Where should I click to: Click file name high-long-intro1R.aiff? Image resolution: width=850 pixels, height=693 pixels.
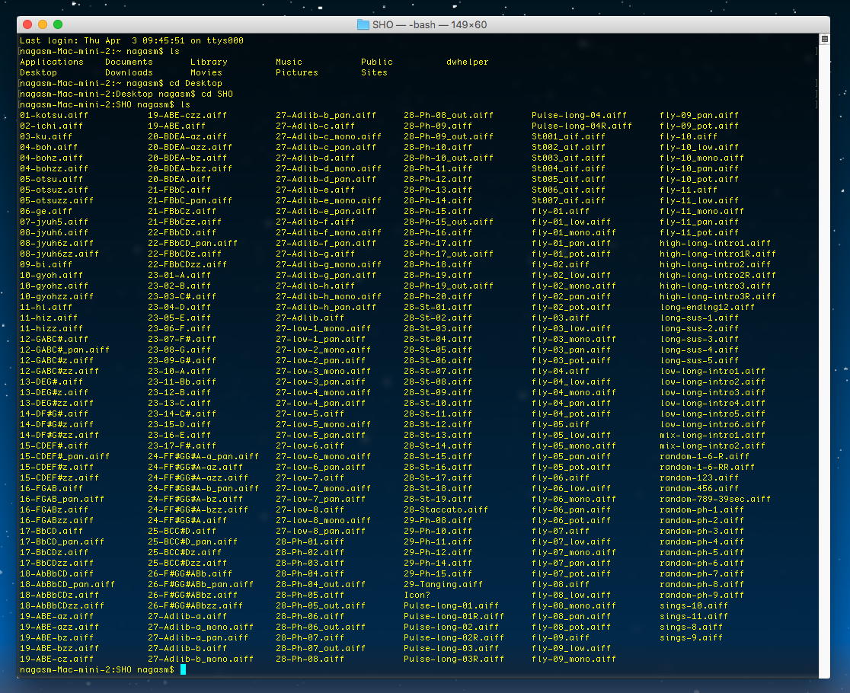(x=718, y=254)
